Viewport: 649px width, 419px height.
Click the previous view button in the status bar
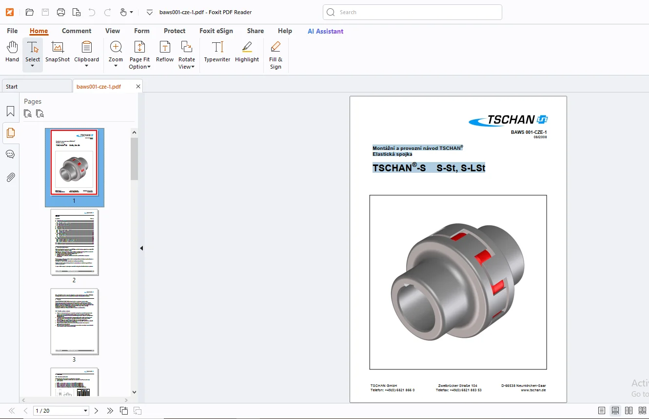click(124, 411)
